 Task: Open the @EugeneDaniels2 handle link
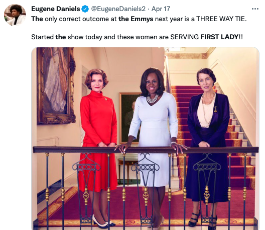pyautogui.click(x=118, y=9)
